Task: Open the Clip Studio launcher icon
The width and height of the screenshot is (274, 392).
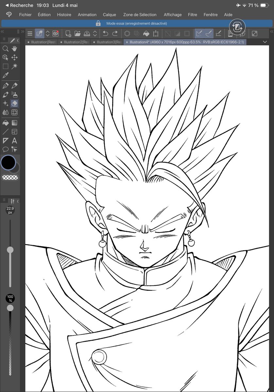Action: (56, 33)
